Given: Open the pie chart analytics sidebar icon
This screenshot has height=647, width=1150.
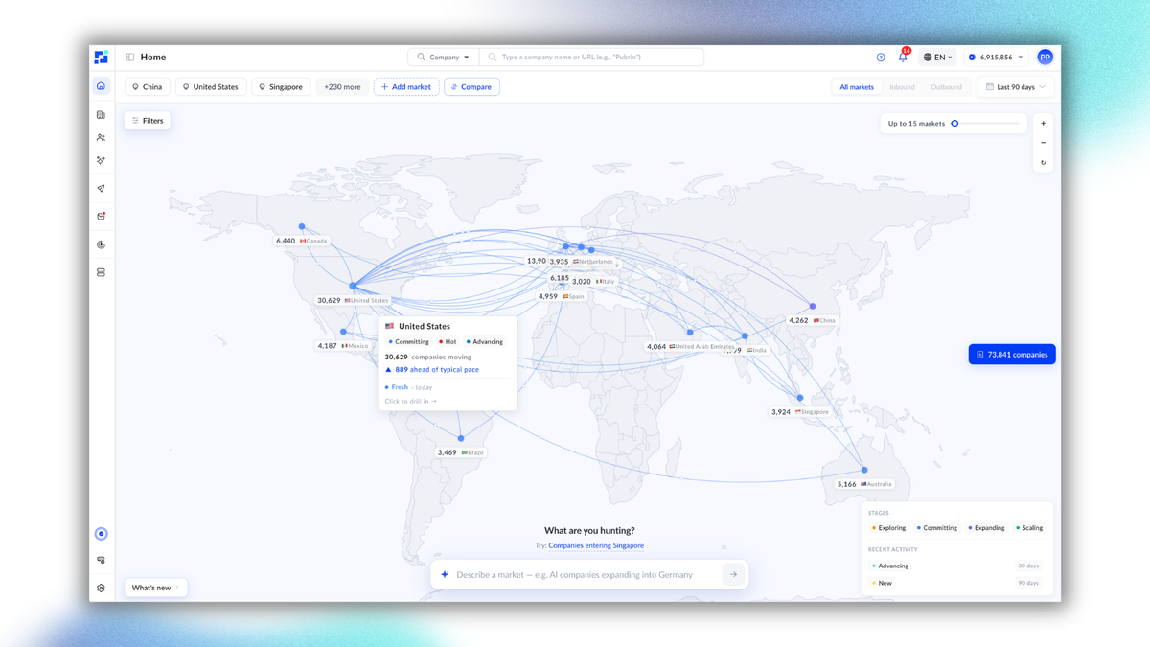Looking at the screenshot, I should pyautogui.click(x=101, y=244).
